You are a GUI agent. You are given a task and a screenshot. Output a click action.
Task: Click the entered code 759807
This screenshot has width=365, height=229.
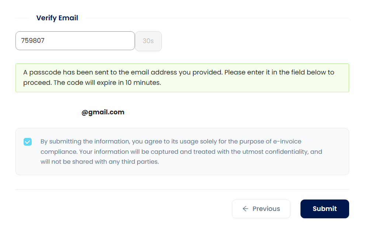click(33, 41)
